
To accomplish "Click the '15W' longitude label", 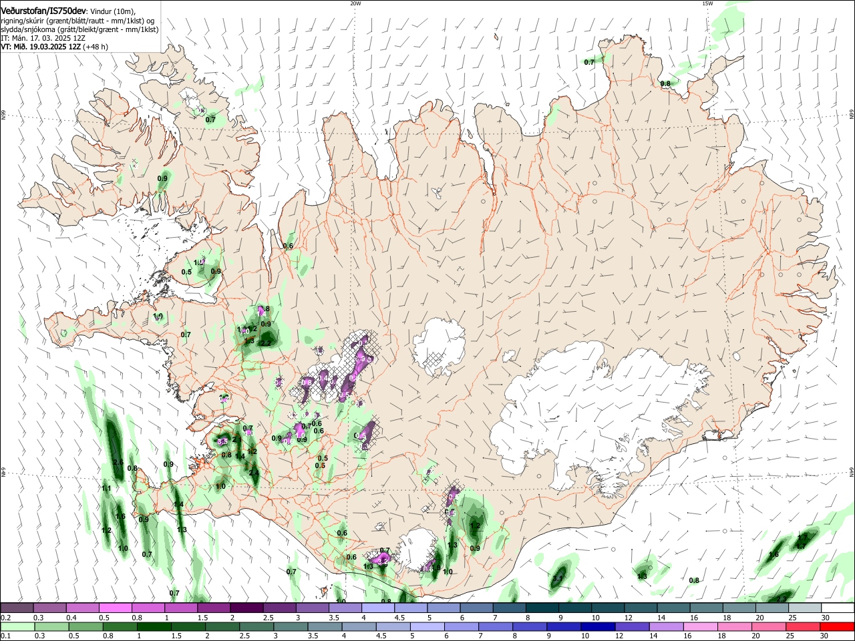I will [707, 3].
